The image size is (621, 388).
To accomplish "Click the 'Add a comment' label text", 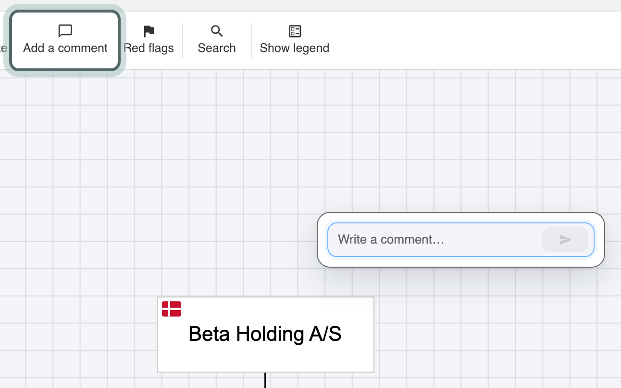I will (65, 48).
